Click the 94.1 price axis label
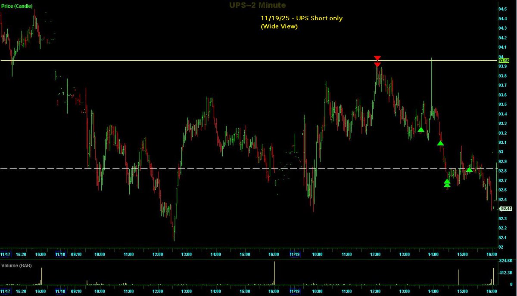Viewport: 517px width, 296px height. pyautogui.click(x=503, y=47)
